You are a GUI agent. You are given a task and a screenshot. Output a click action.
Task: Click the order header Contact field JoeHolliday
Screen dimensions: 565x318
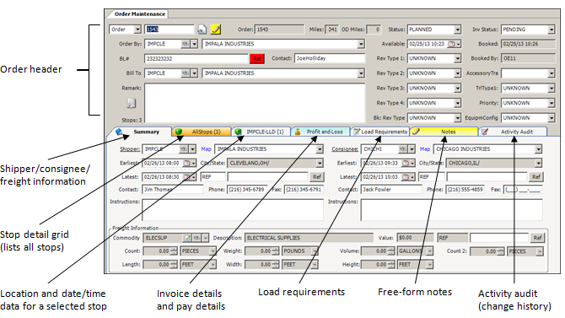[330, 58]
